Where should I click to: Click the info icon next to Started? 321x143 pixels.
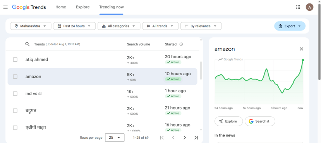tap(181, 44)
